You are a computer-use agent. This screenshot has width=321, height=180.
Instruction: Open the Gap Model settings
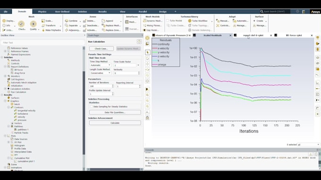click(151, 30)
